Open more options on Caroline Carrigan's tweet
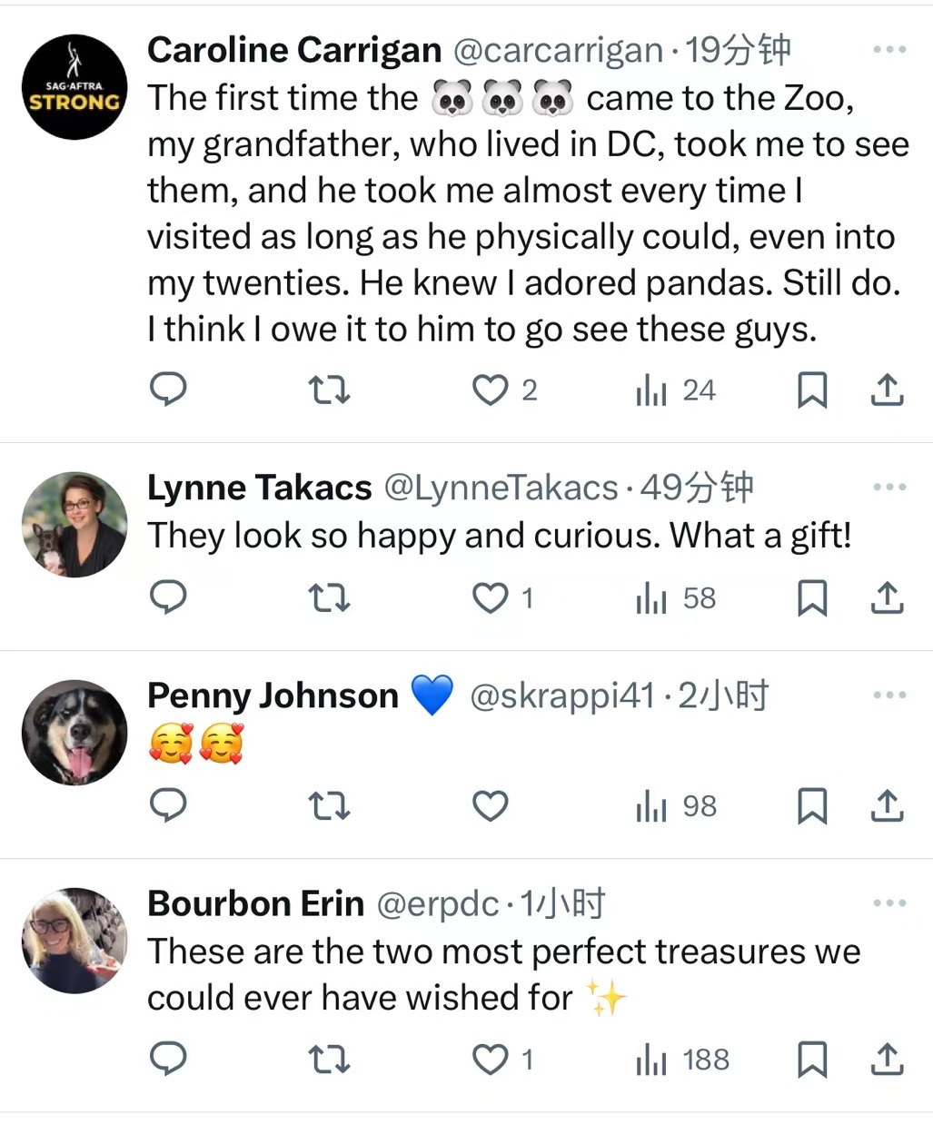933x1124 pixels. coord(889,50)
